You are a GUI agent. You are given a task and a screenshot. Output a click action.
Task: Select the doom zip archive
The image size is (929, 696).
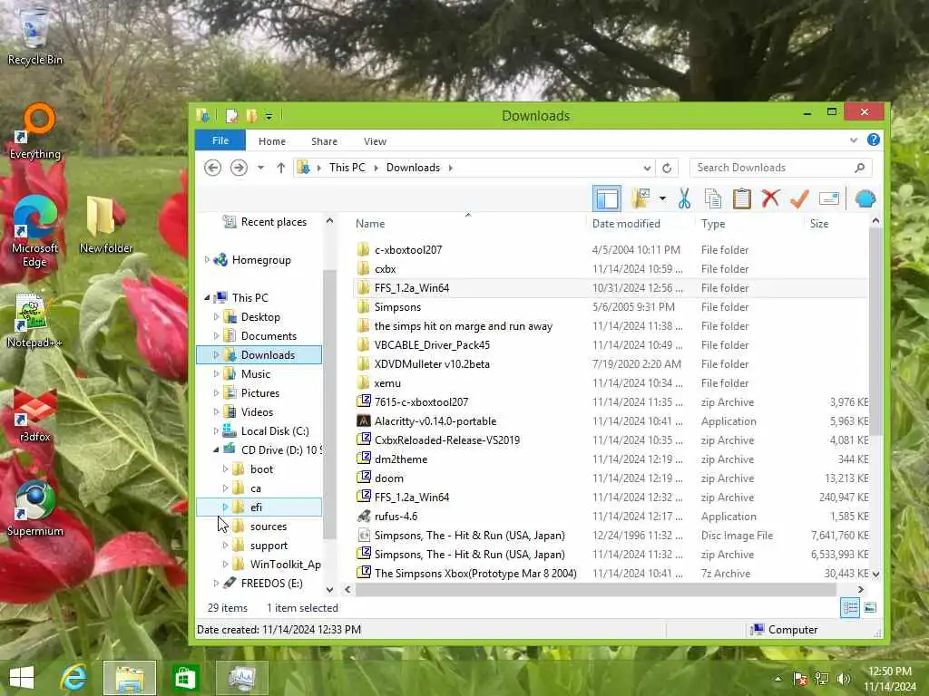click(x=388, y=478)
